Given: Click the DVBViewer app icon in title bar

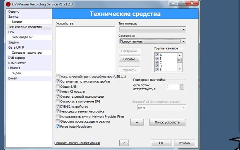Looking at the screenshot, I should pos(4,3).
